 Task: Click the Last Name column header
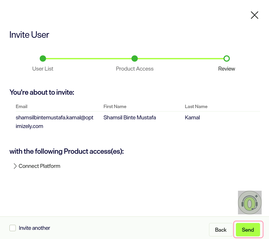196,107
